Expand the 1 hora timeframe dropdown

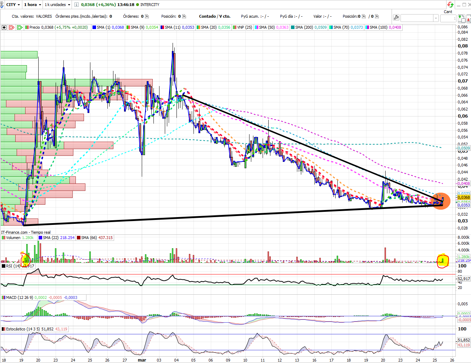click(x=32, y=5)
